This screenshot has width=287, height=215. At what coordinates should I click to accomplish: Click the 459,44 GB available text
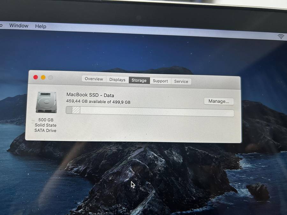(x=98, y=102)
